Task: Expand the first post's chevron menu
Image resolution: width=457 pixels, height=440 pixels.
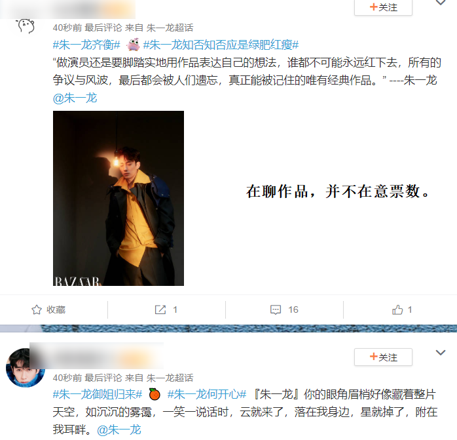Action: (441, 3)
